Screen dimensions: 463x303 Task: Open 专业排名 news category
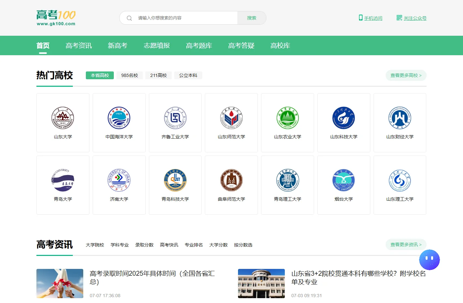point(194,245)
